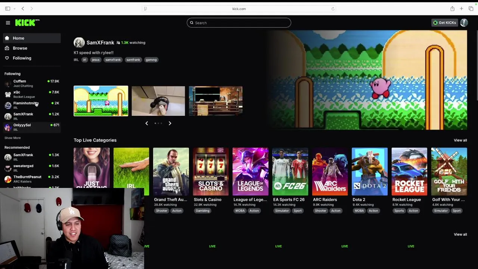Image resolution: width=478 pixels, height=269 pixels.
Task: Select the 'jesus' tag
Action: (96, 60)
